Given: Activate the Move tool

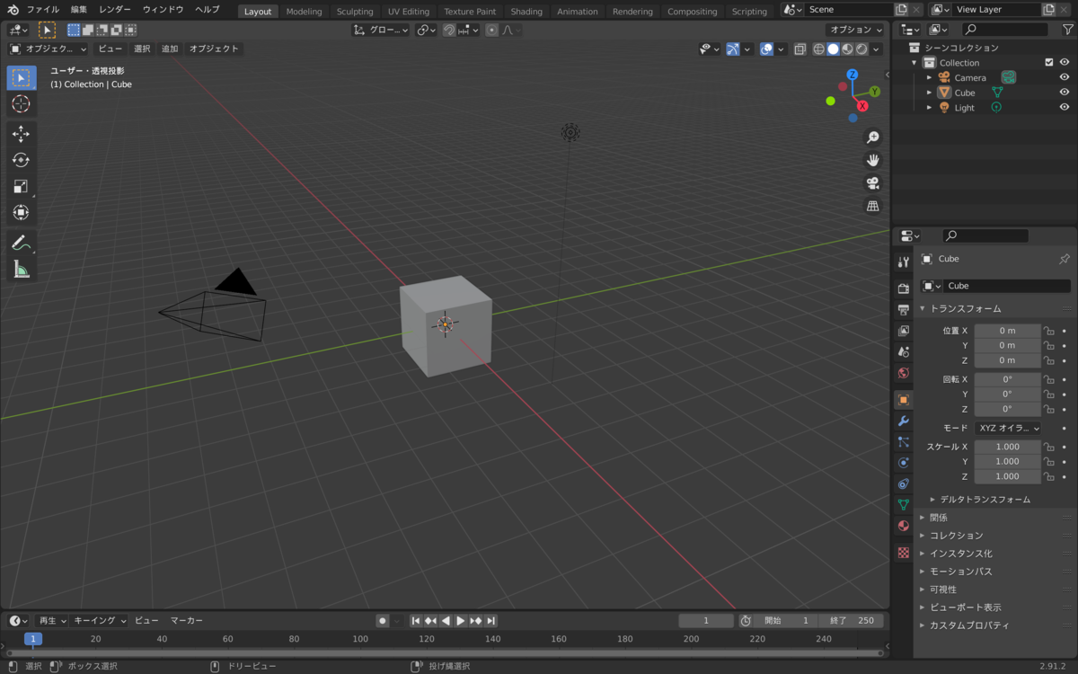Looking at the screenshot, I should coord(22,134).
